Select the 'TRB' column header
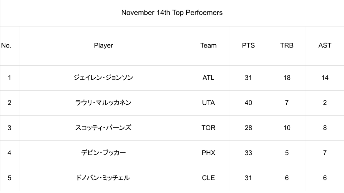This screenshot has height=193, width=344. point(287,45)
